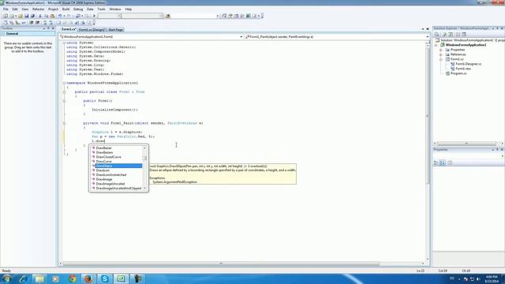Select the Form1.cs code tab
This screenshot has width=505, height=284.
tap(69, 29)
